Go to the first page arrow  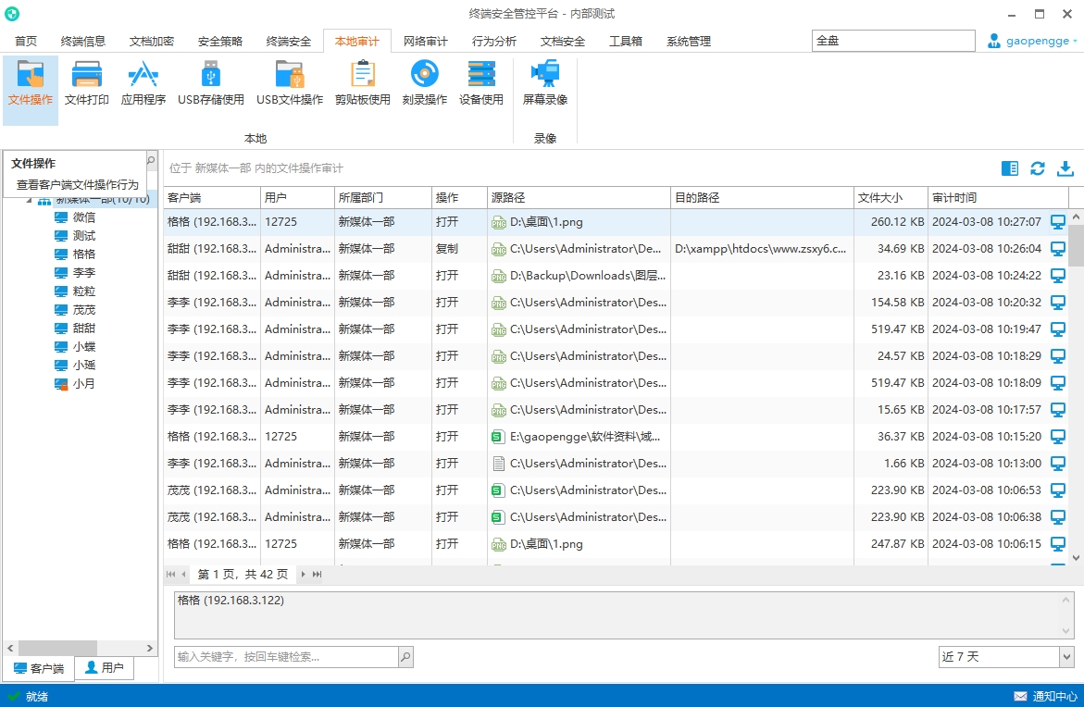pyautogui.click(x=170, y=575)
